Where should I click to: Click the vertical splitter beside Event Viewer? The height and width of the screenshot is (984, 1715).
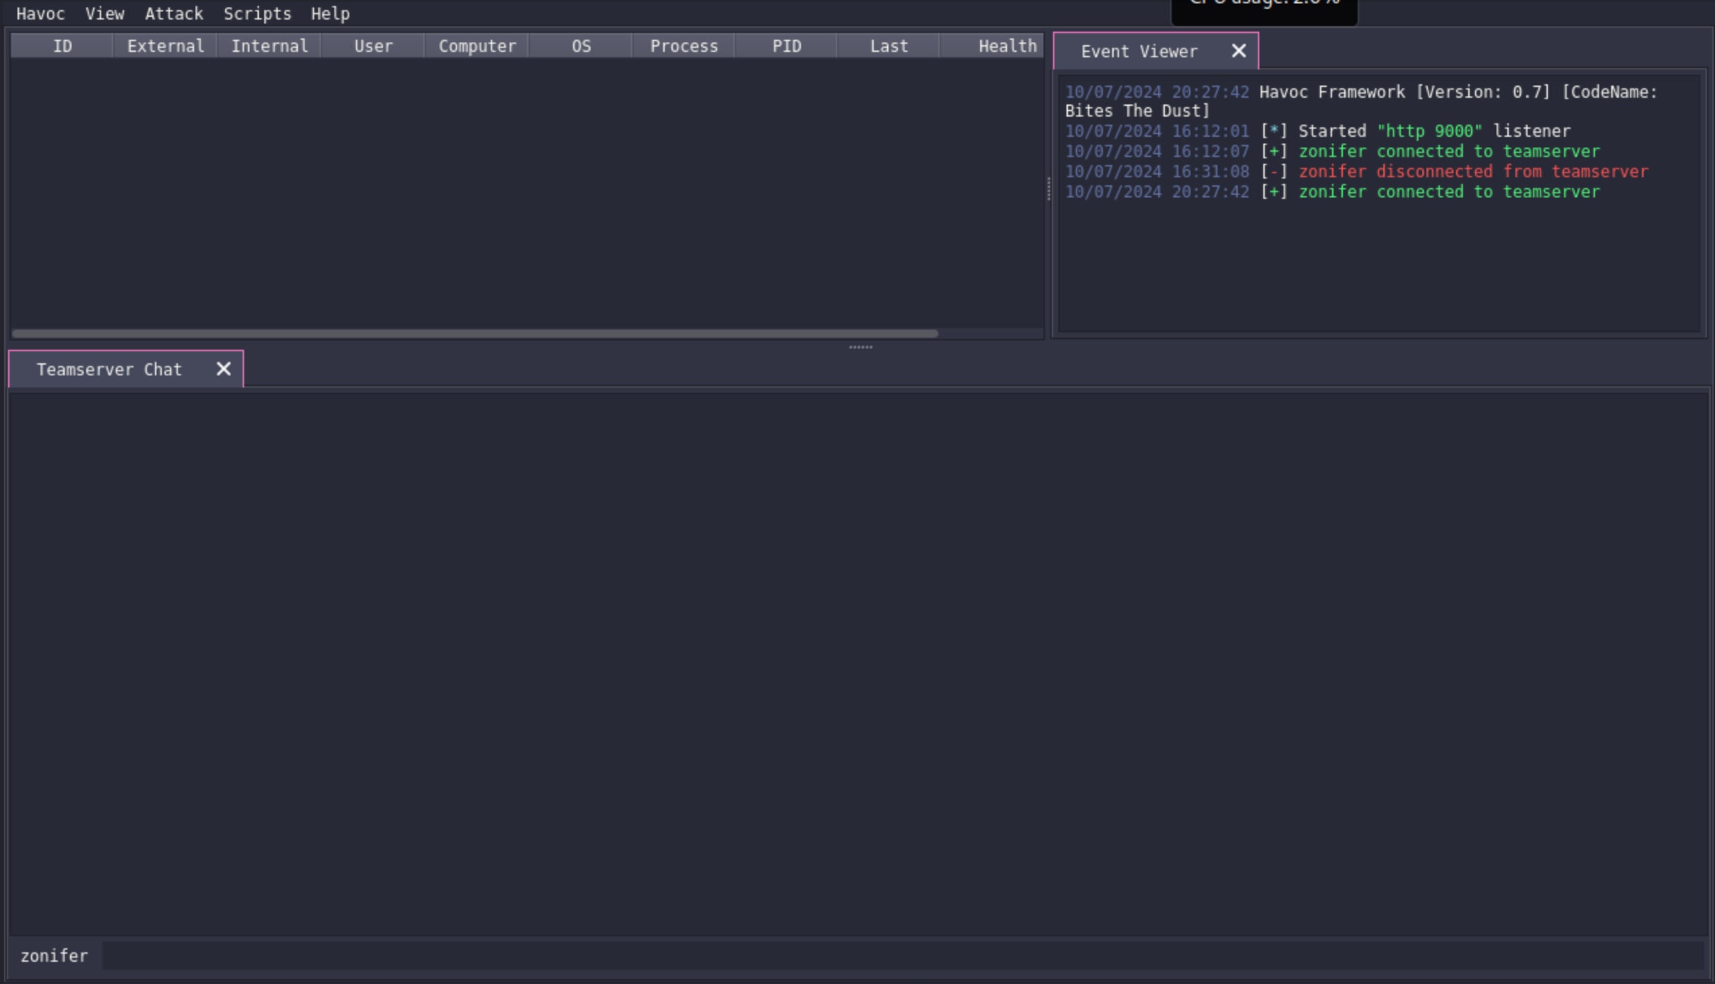click(1048, 189)
